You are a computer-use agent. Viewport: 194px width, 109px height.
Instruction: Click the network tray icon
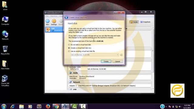point(176,107)
